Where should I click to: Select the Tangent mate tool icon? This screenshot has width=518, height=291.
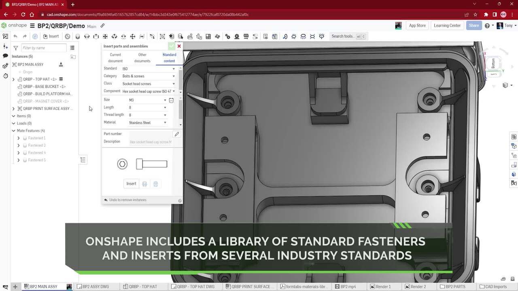[152, 36]
